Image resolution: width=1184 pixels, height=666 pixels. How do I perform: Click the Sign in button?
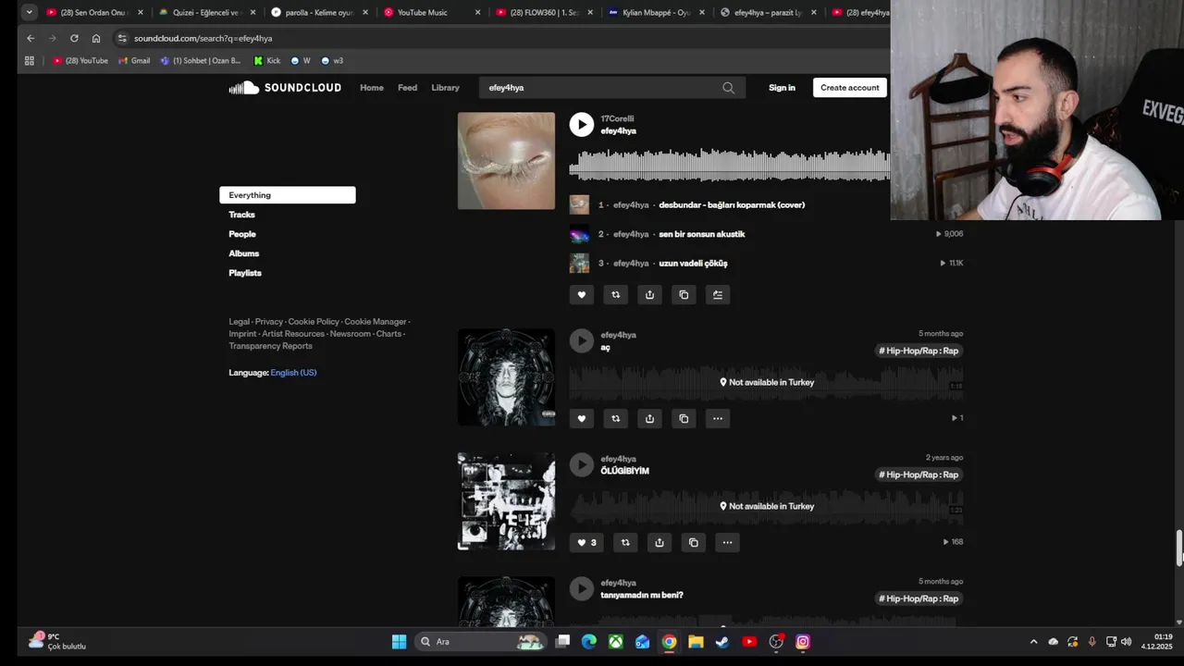(x=782, y=88)
